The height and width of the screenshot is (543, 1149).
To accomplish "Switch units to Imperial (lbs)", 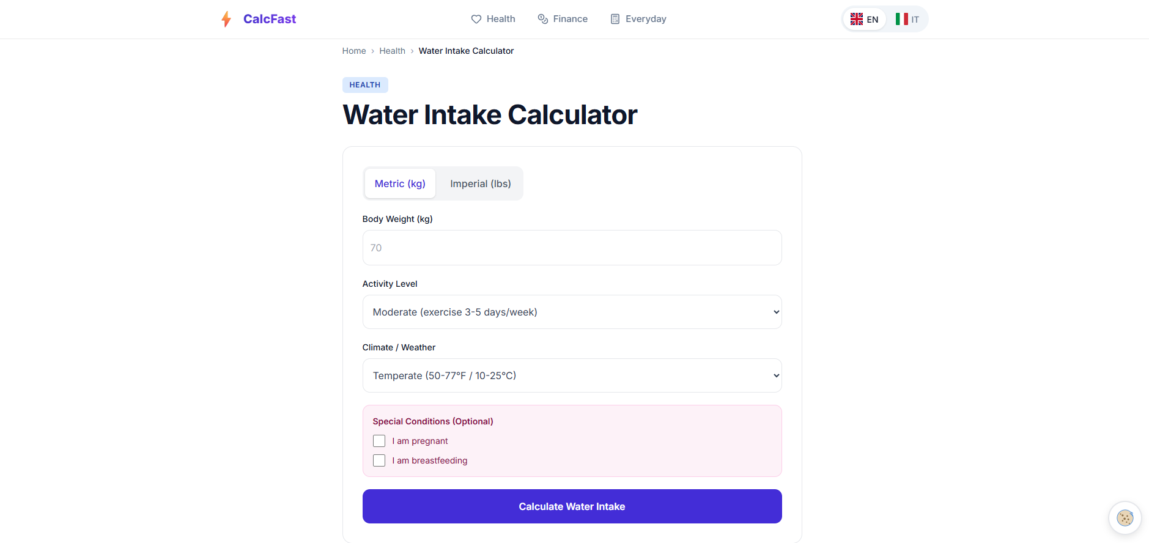I will [481, 183].
